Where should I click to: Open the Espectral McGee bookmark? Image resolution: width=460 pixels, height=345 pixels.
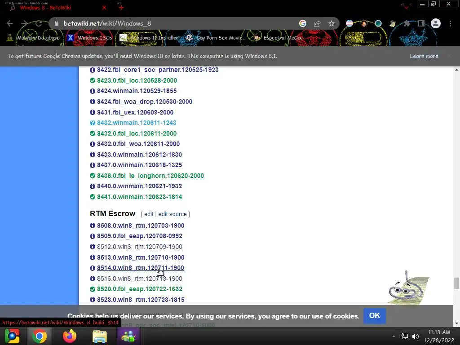[278, 38]
